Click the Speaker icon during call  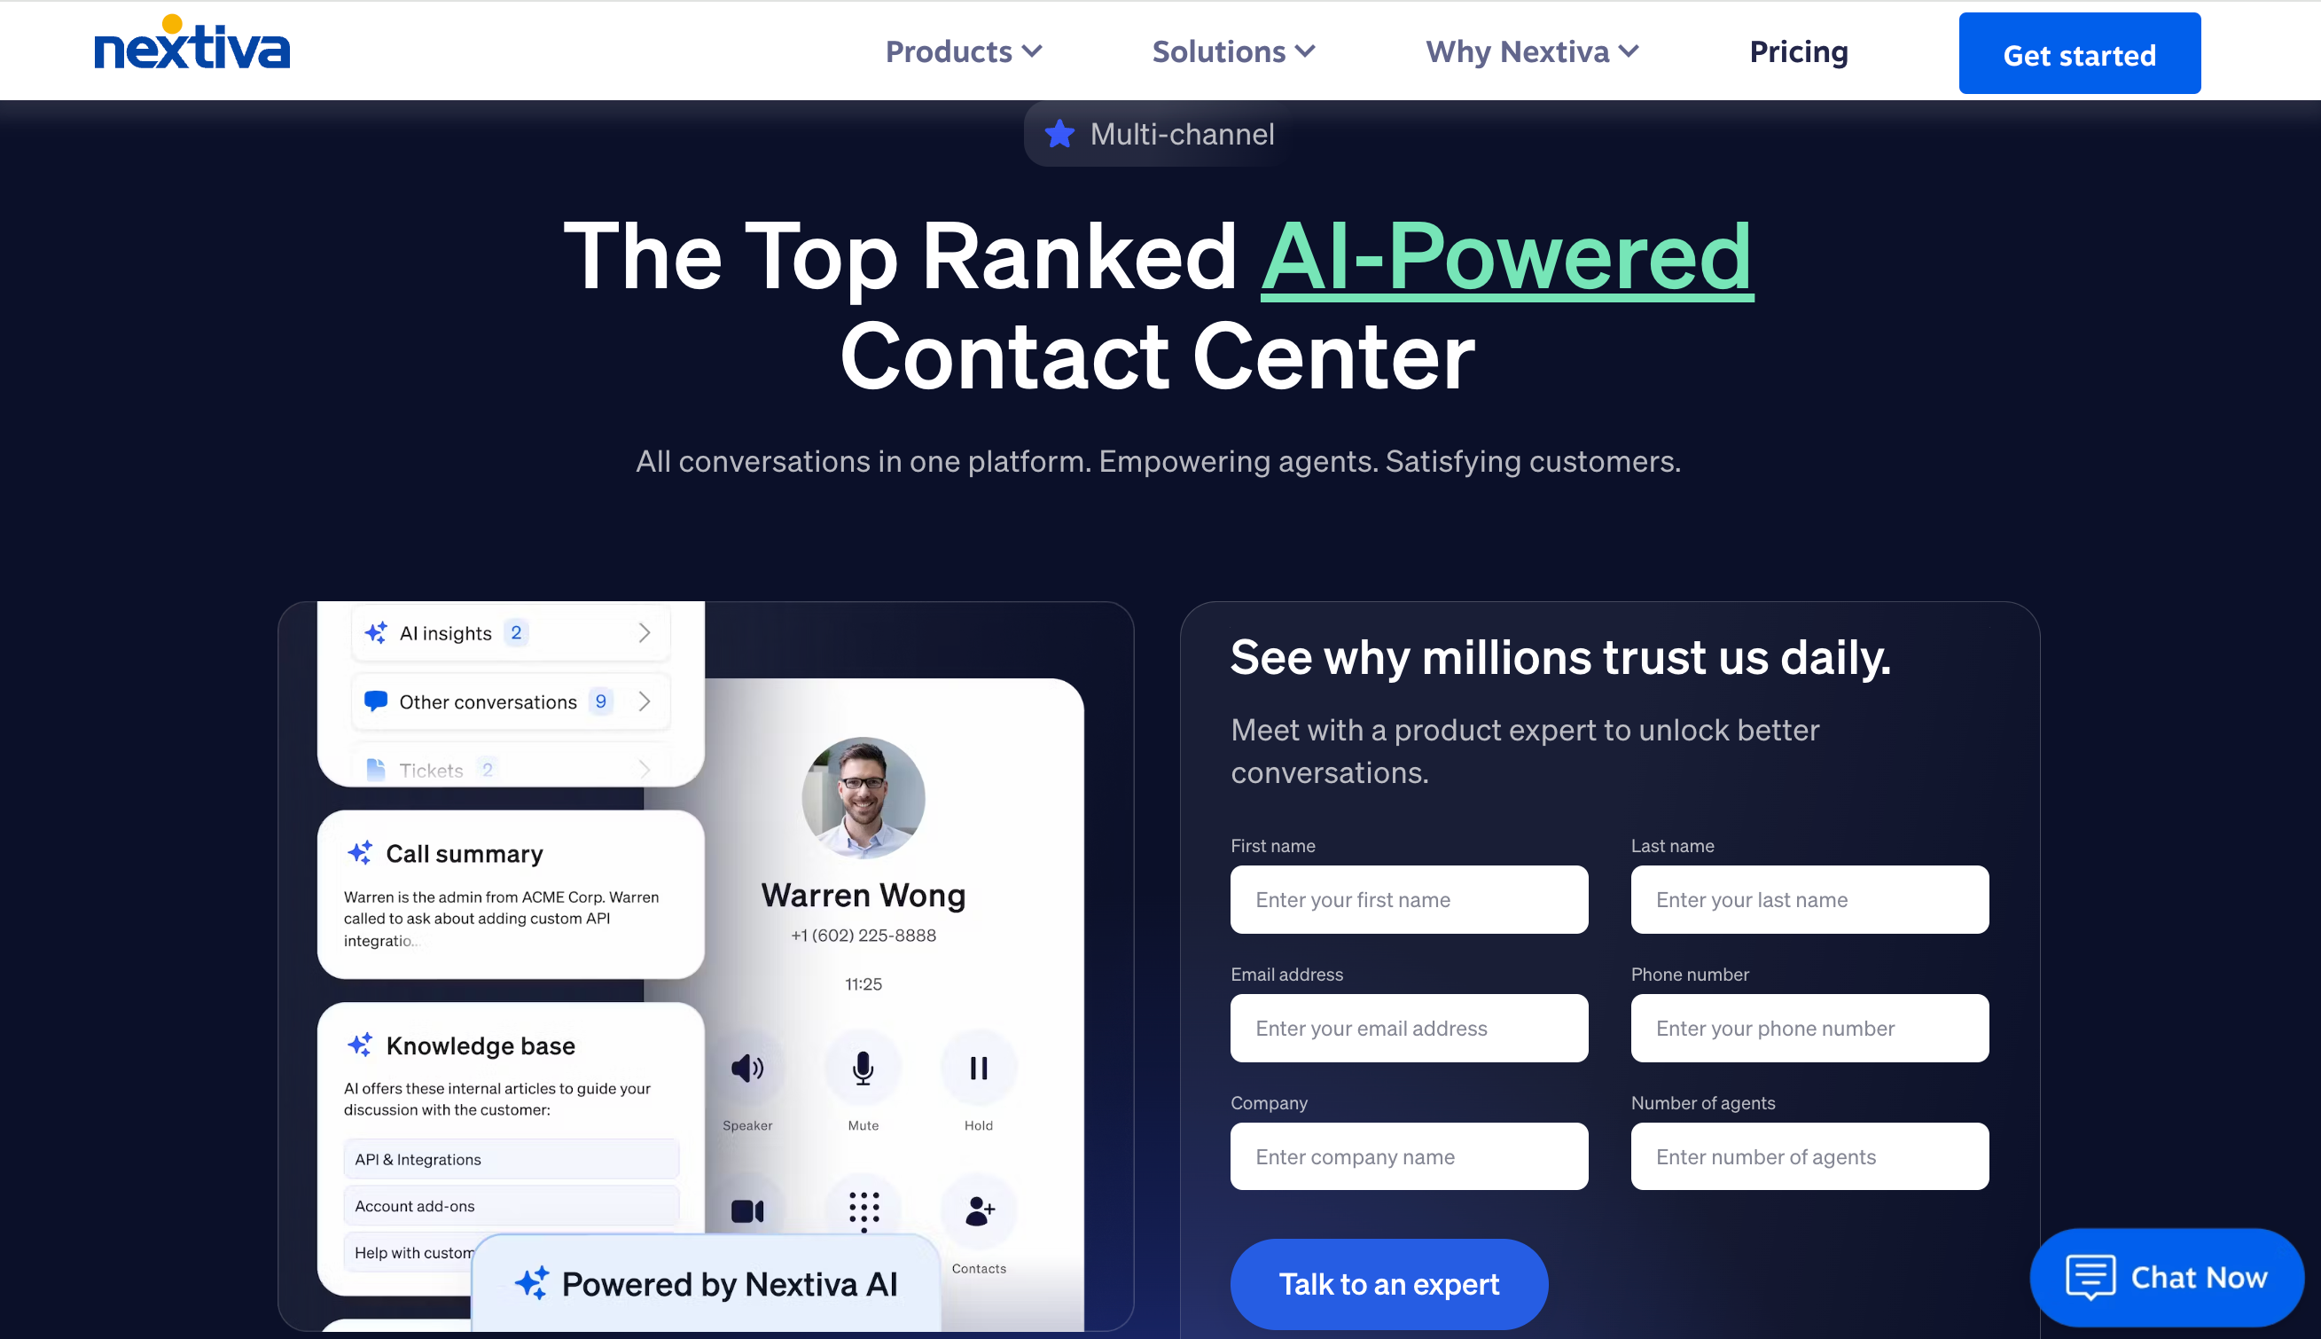tap(746, 1068)
